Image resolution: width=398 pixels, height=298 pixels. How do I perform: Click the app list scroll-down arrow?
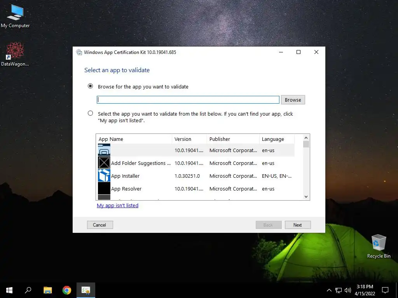[306, 197]
